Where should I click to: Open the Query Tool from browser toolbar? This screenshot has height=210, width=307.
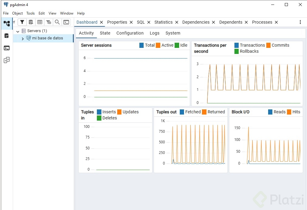click(x=31, y=22)
